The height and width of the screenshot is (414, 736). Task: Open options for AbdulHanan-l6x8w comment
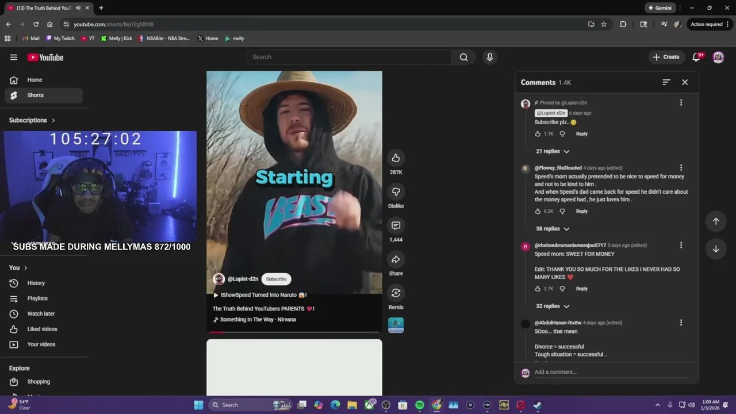pos(681,323)
